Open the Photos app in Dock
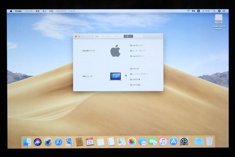 coord(132,141)
